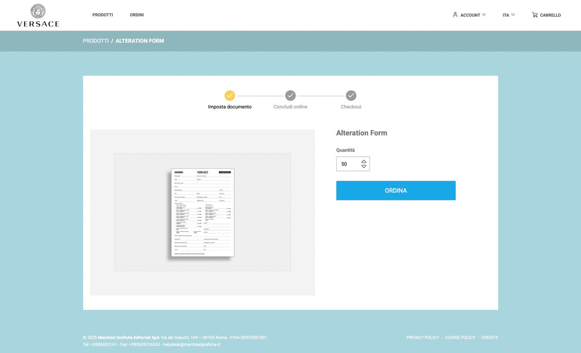Click the Versace logo

[x=38, y=15]
